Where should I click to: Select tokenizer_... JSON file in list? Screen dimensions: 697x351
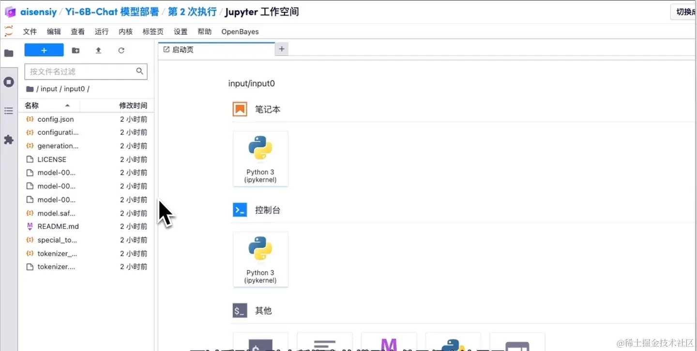click(x=86, y=253)
